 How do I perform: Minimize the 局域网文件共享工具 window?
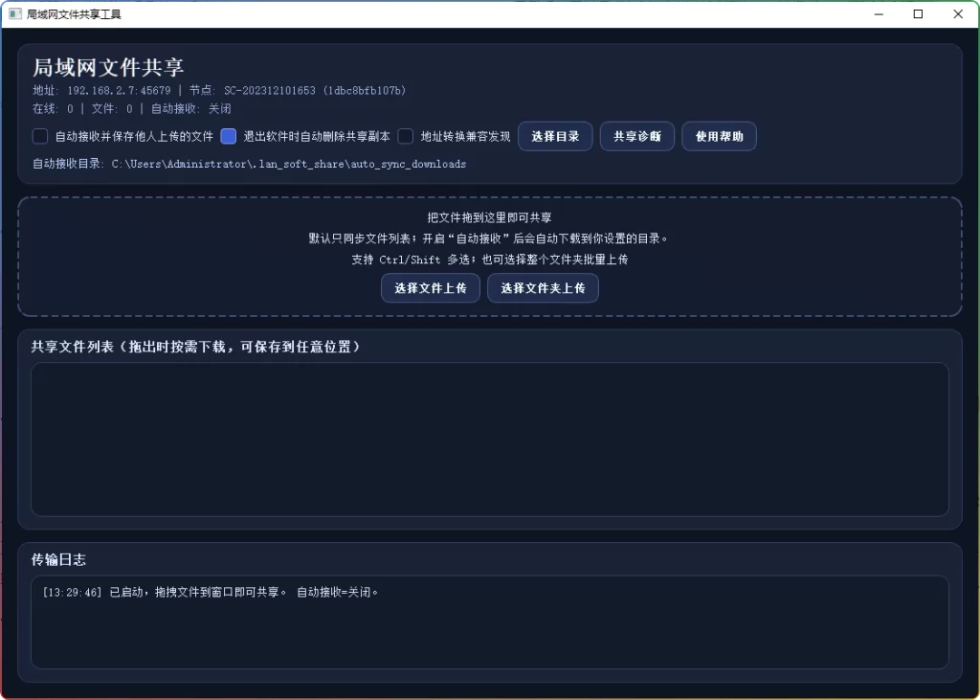coord(879,14)
